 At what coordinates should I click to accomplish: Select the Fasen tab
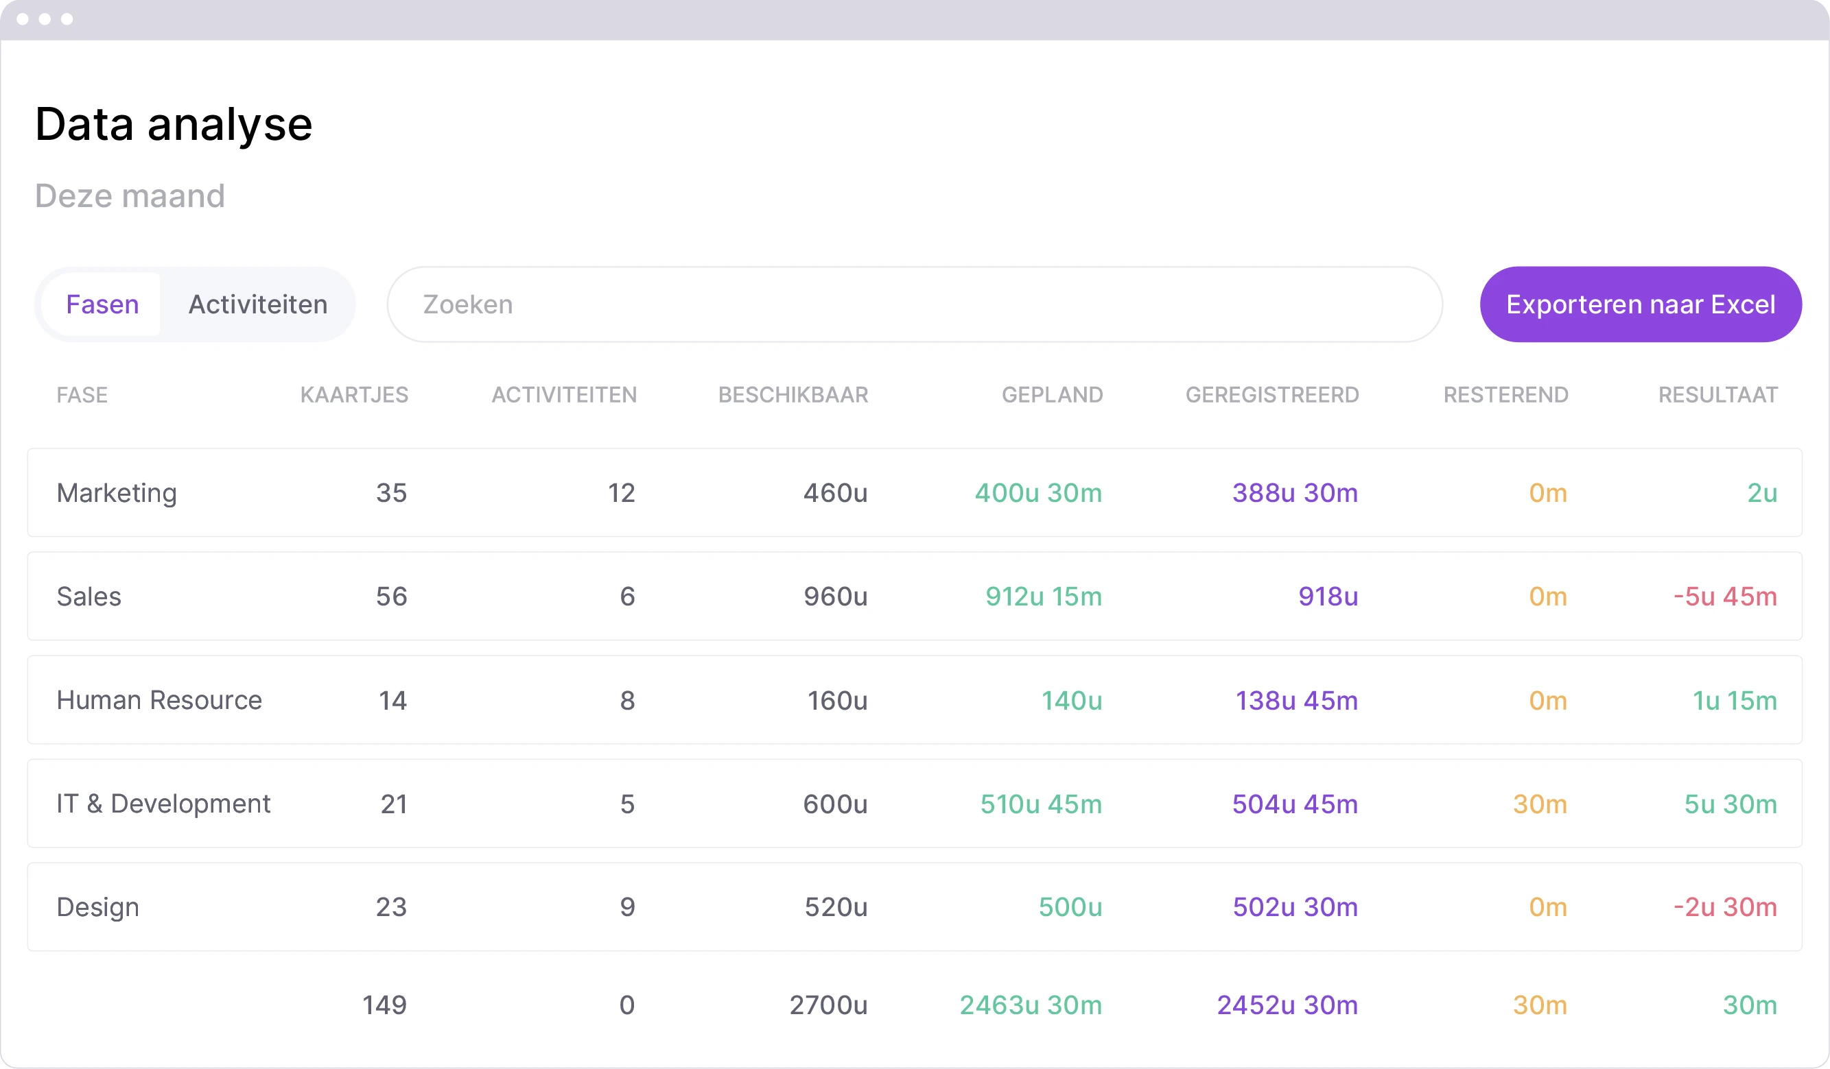[102, 304]
